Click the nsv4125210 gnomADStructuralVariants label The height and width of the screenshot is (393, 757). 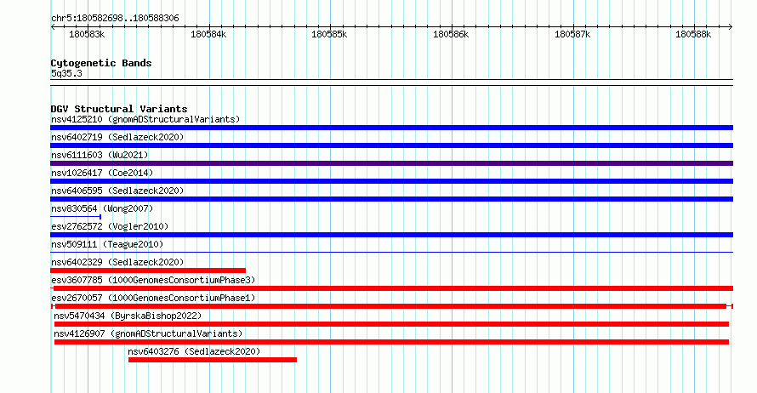tap(145, 119)
